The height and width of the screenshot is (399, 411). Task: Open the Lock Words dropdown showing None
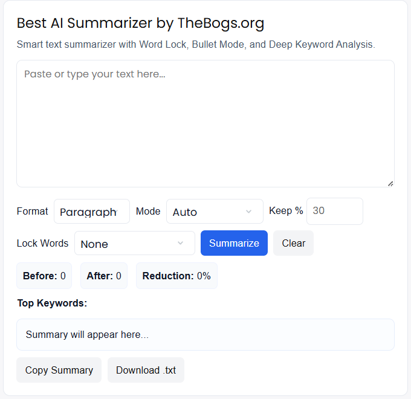pyautogui.click(x=134, y=244)
